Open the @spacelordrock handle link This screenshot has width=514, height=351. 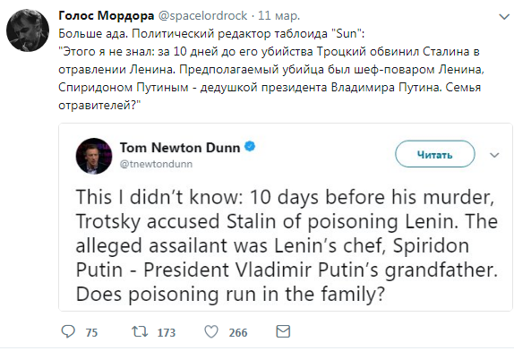point(203,16)
